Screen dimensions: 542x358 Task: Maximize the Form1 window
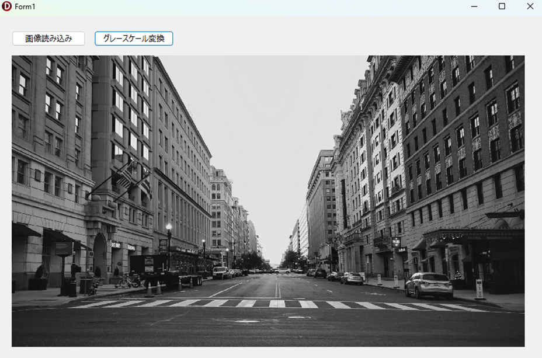502,6
